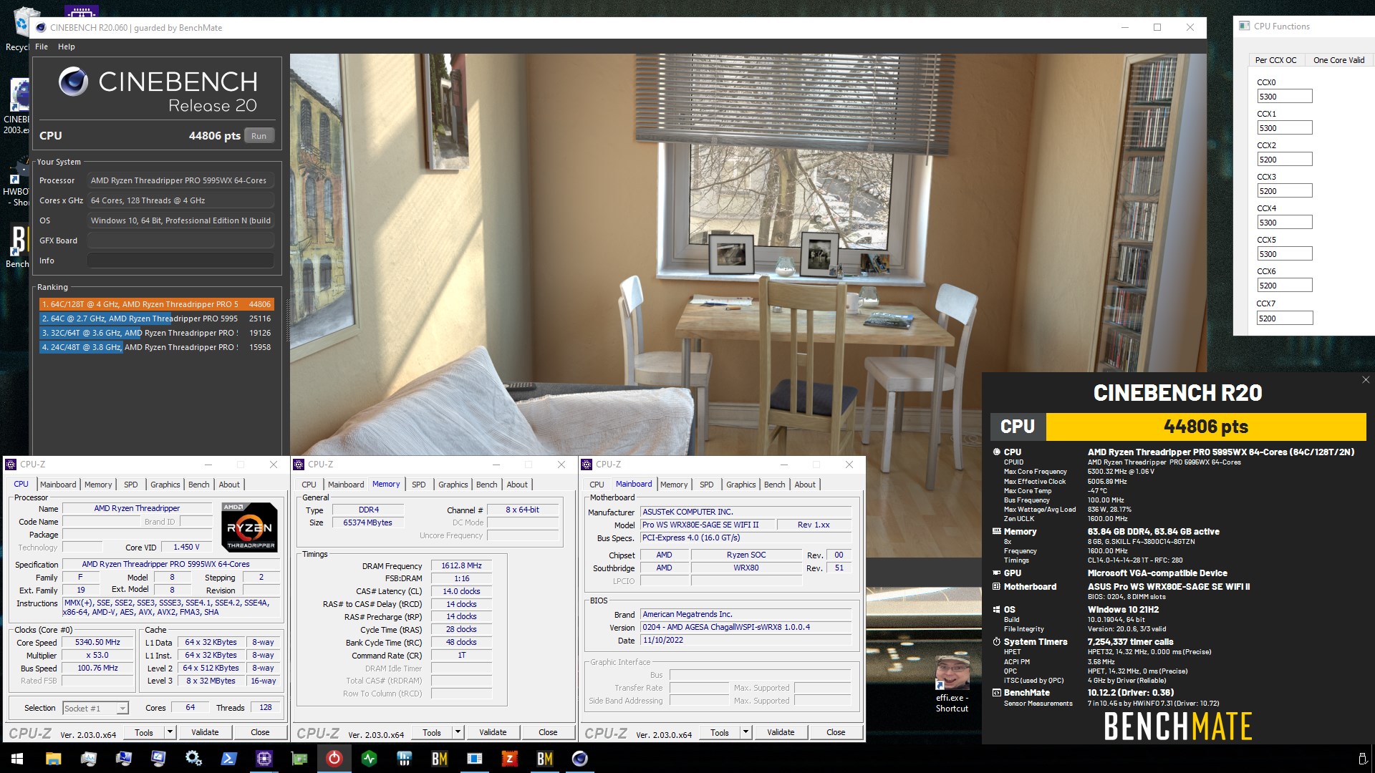1375x773 pixels.
Task: Open Bench tab in first CPU-Z window
Action: click(x=199, y=485)
